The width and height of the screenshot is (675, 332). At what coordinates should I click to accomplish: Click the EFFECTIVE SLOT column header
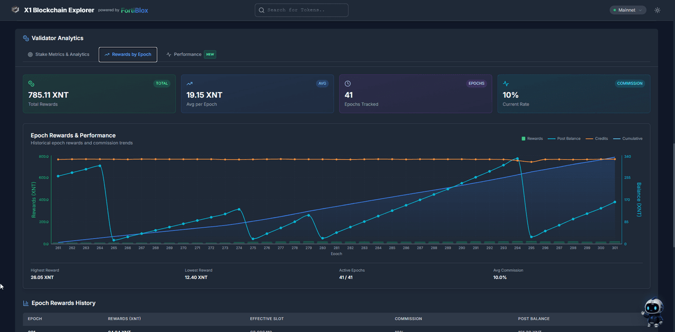coord(267,319)
